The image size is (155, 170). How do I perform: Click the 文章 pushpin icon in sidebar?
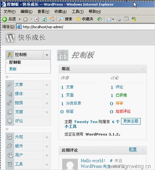pyautogui.click(x=9, y=85)
